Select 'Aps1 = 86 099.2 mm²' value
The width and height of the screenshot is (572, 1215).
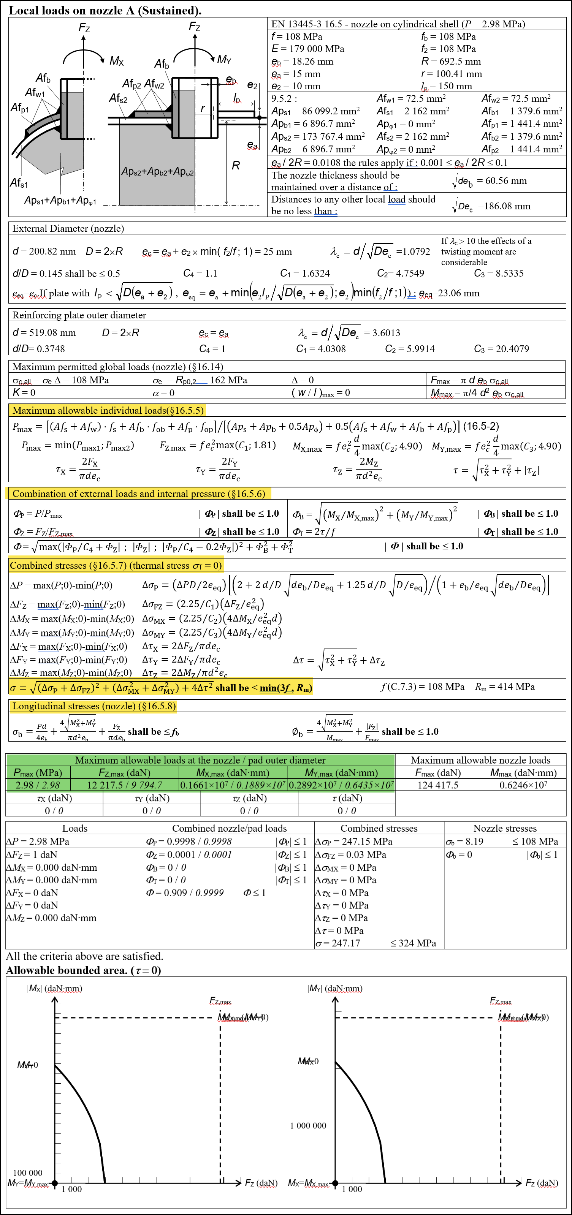pyautogui.click(x=315, y=111)
